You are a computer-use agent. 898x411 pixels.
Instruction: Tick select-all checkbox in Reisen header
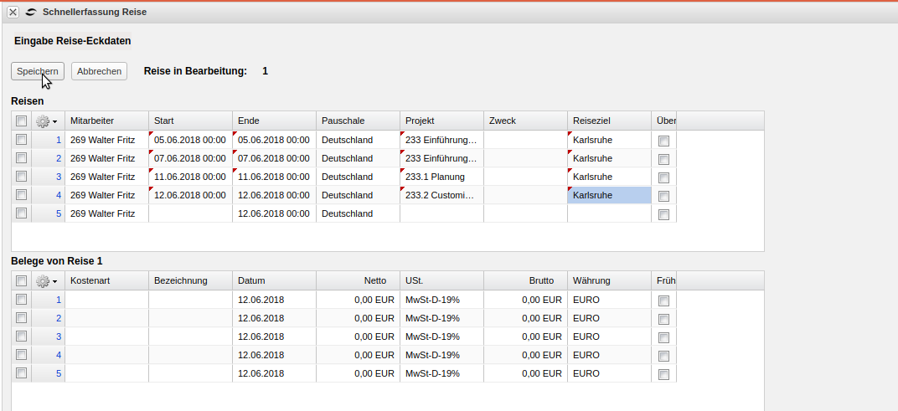[21, 121]
